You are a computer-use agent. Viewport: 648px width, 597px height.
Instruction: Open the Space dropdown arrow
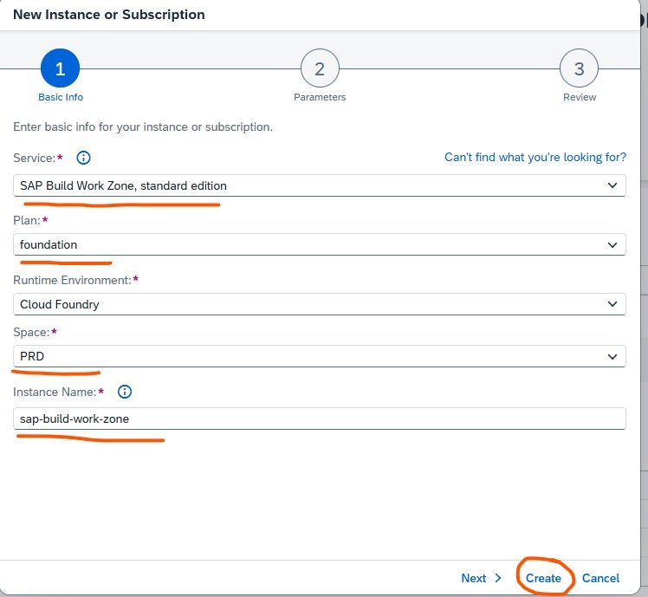coord(613,356)
